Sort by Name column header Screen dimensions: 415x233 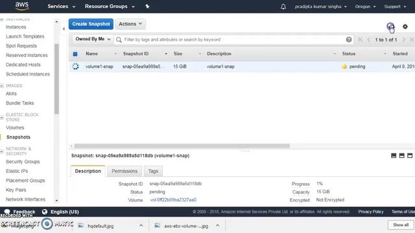point(91,54)
